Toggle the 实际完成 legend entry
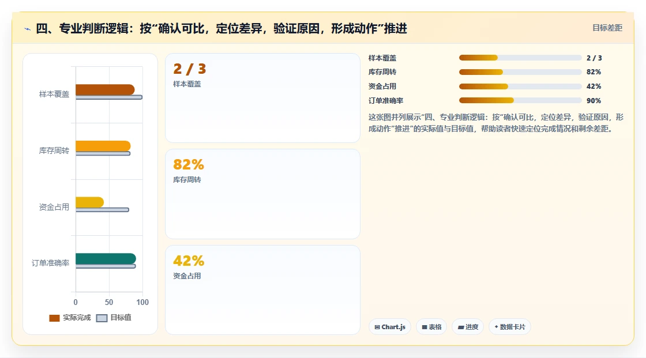 pyautogui.click(x=70, y=318)
